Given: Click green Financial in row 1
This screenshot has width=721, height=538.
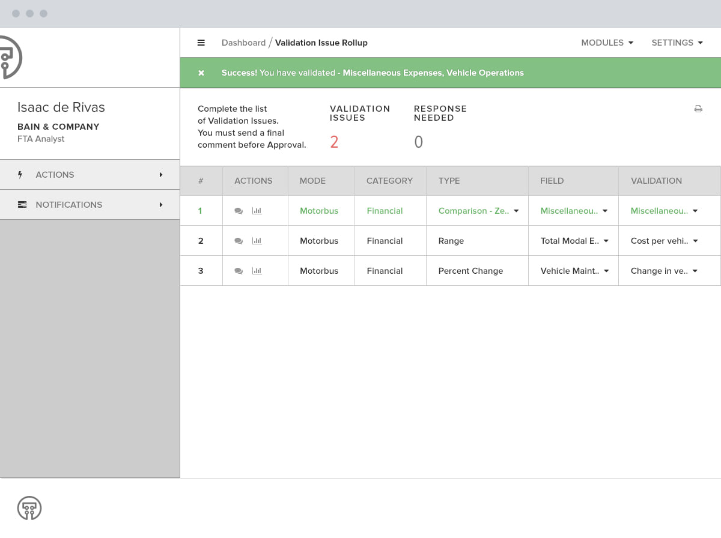Looking at the screenshot, I should [x=385, y=211].
